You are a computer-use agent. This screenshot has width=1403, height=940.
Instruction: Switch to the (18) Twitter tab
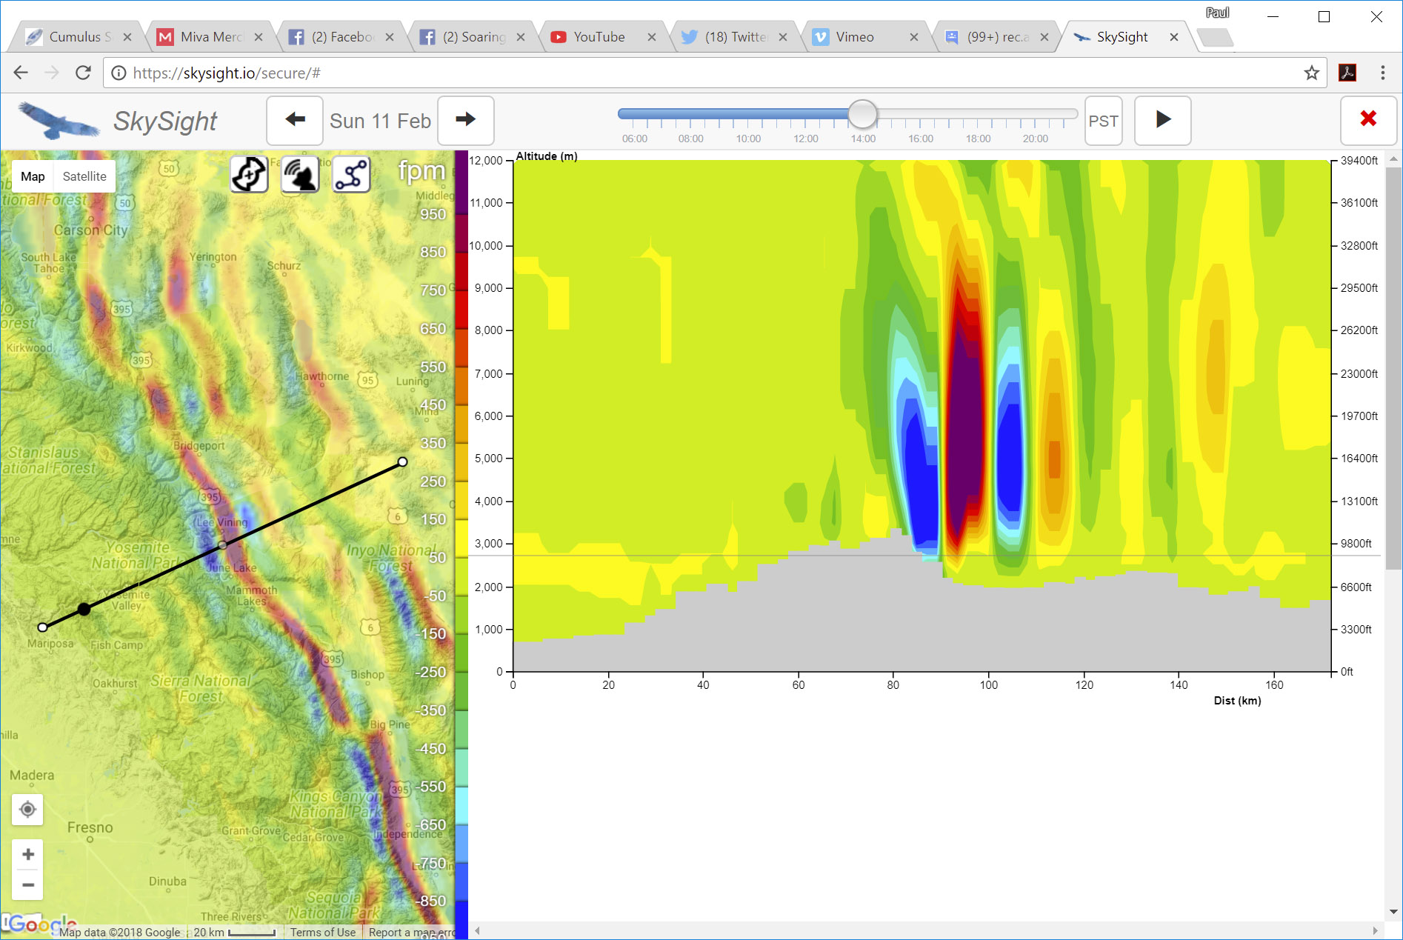tap(733, 37)
